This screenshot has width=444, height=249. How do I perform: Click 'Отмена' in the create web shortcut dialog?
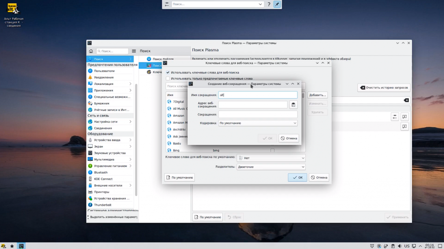click(289, 139)
